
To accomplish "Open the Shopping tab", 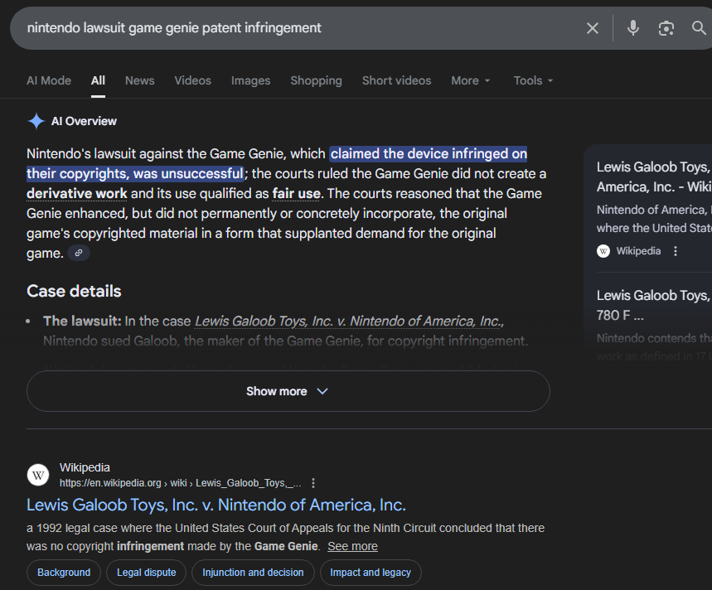I will [316, 80].
